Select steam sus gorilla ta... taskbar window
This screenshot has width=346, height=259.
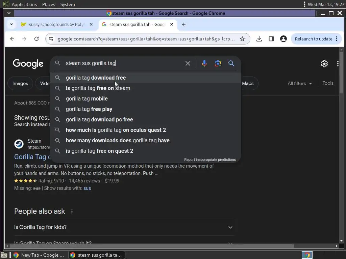tap(97, 255)
